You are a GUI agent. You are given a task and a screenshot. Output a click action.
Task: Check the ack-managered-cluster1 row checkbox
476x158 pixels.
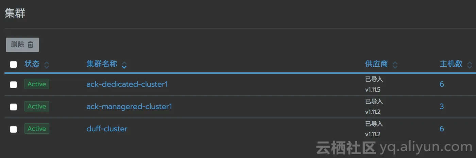pyautogui.click(x=13, y=107)
